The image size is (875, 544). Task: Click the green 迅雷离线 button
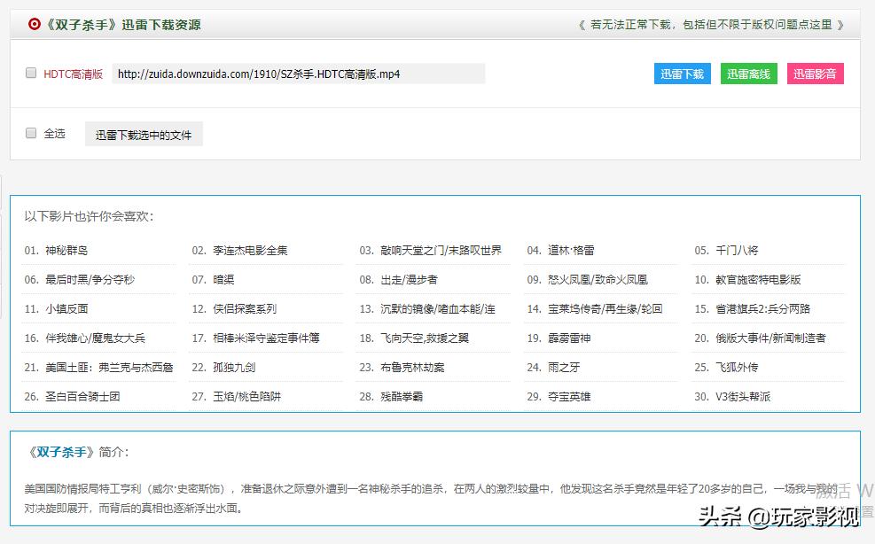click(749, 74)
